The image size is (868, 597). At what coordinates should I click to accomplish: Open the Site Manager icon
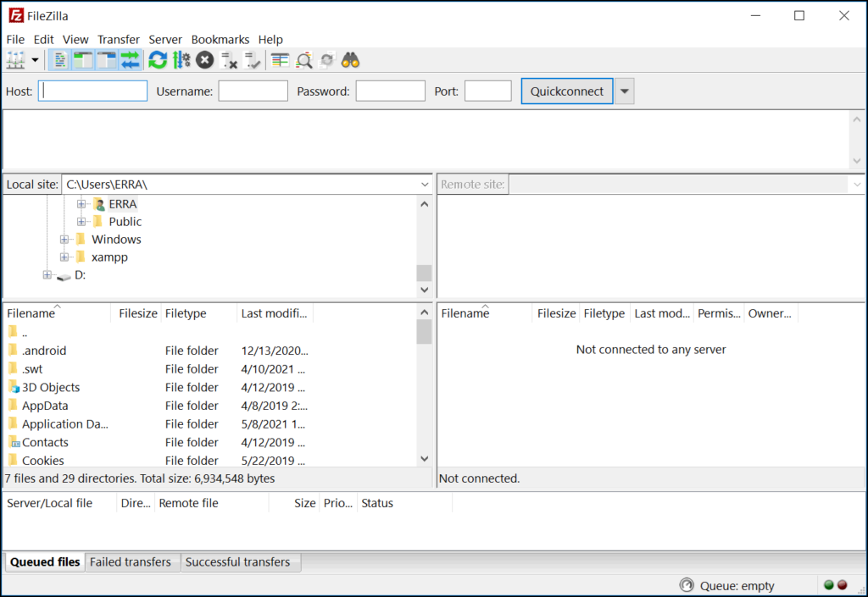[15, 60]
